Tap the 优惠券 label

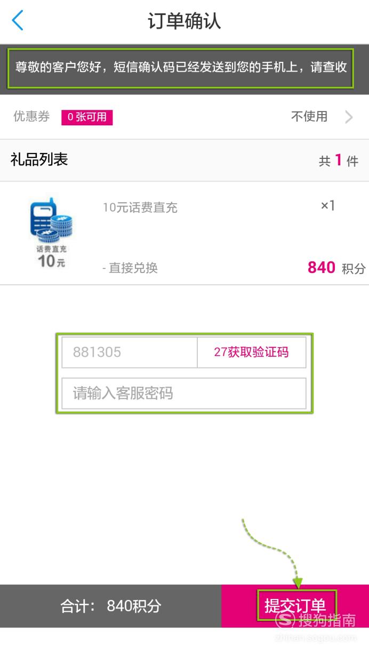(31, 117)
